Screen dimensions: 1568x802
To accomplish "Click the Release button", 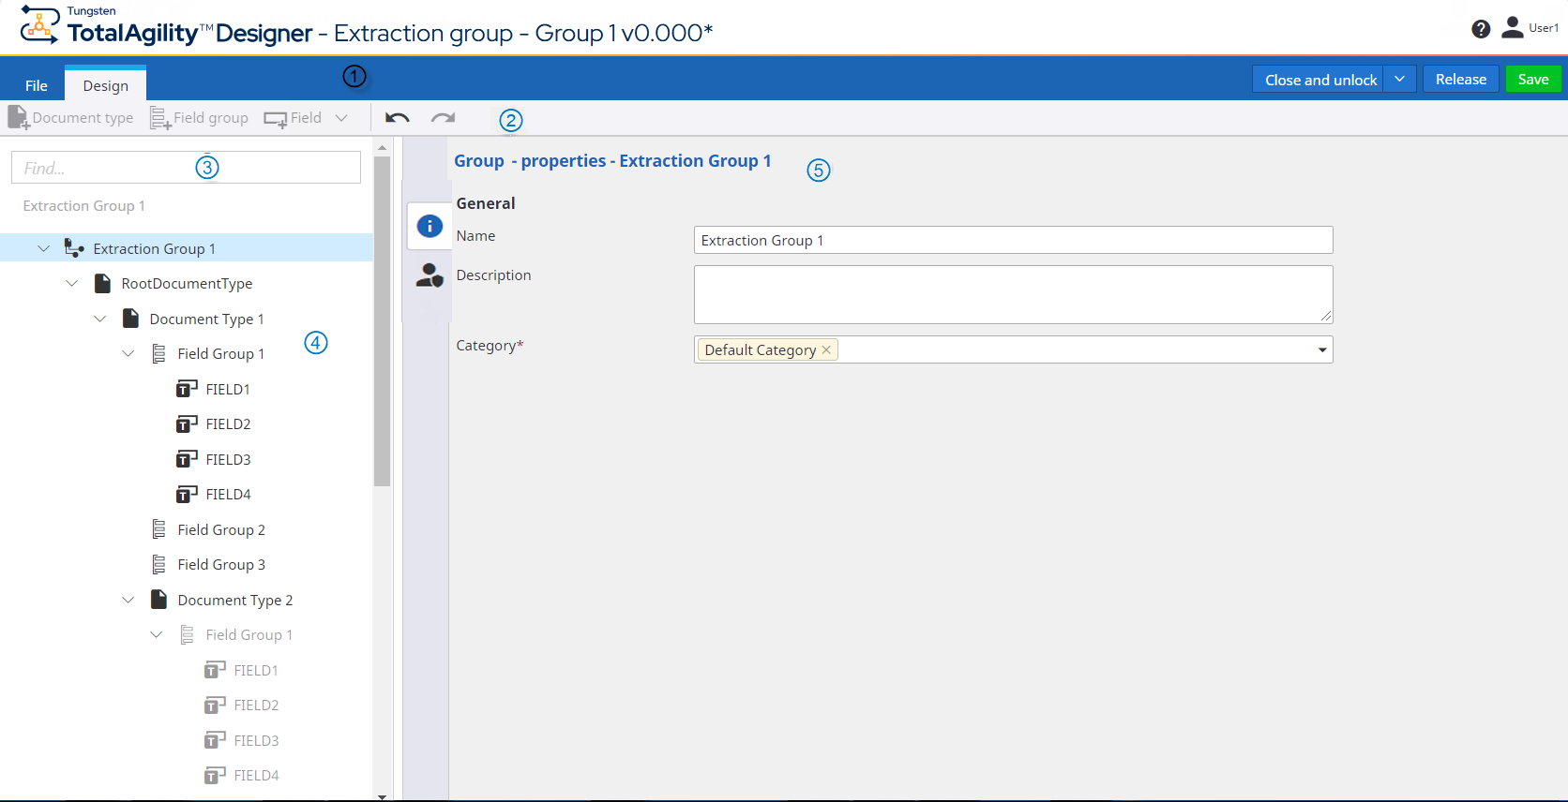I will [x=1460, y=80].
